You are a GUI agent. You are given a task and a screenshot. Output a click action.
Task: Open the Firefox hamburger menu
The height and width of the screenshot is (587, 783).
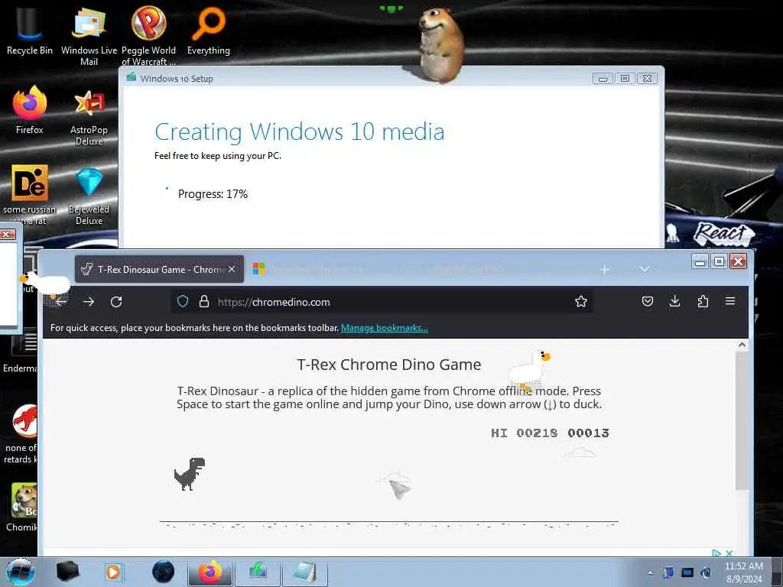pyautogui.click(x=730, y=301)
